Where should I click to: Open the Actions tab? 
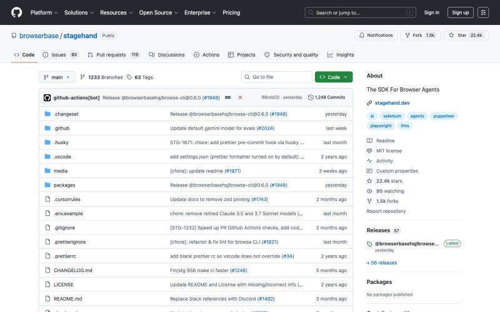[207, 55]
